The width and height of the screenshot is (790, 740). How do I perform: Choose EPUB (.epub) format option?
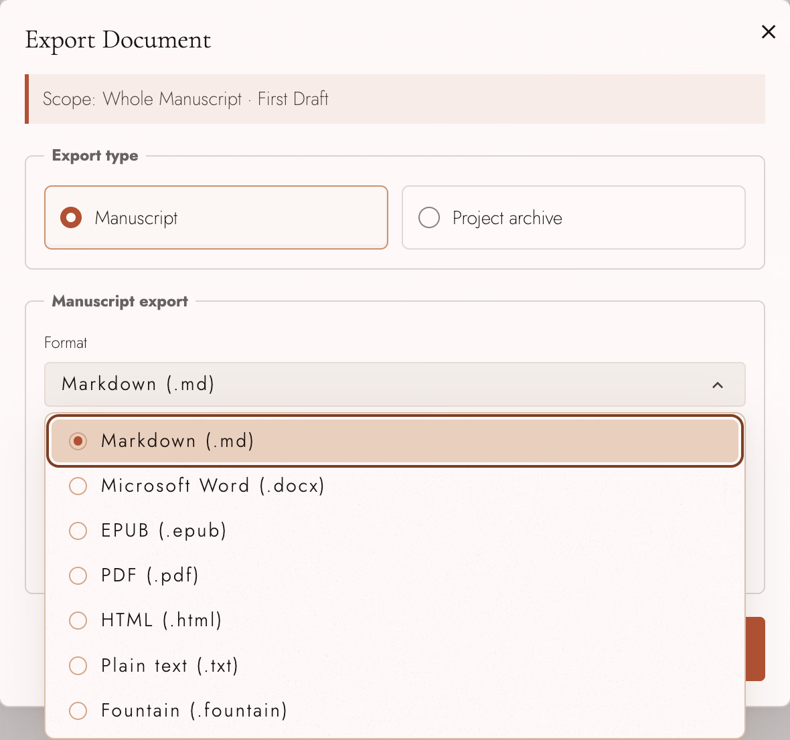(x=394, y=531)
